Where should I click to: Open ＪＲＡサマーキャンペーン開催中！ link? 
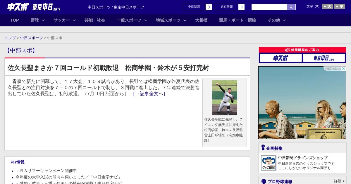pos(48,171)
